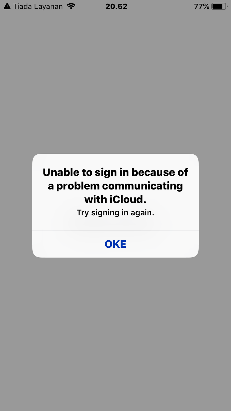Image resolution: width=231 pixels, height=411 pixels.
Task: Tap the word 'communicating' in alert title
Action: [143, 186]
